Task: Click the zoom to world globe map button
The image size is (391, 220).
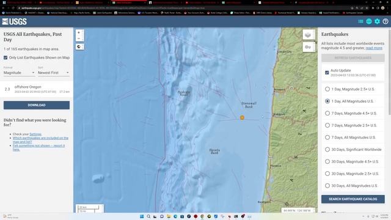Action: [x=79, y=46]
